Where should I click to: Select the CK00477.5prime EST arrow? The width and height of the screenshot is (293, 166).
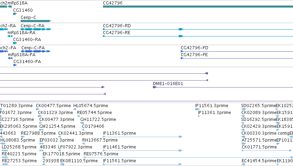tap(38, 109)
